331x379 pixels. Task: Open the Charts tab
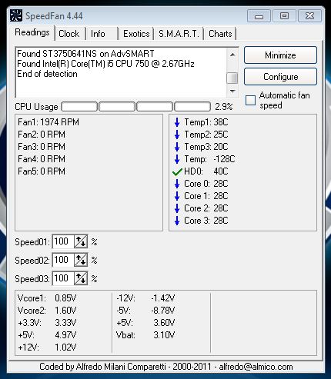pos(220,34)
